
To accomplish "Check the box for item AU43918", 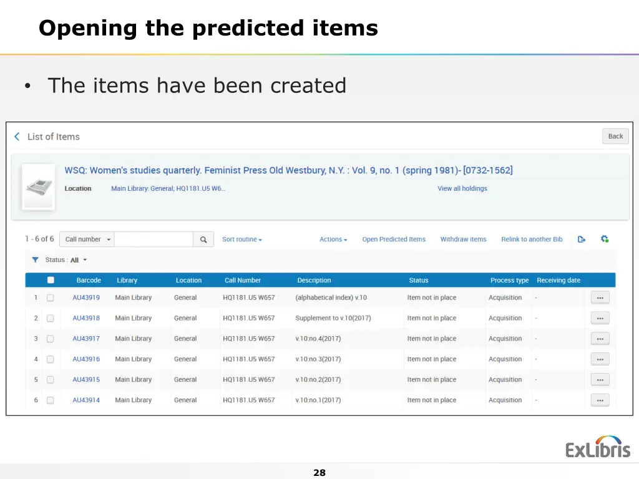I will pos(50,318).
